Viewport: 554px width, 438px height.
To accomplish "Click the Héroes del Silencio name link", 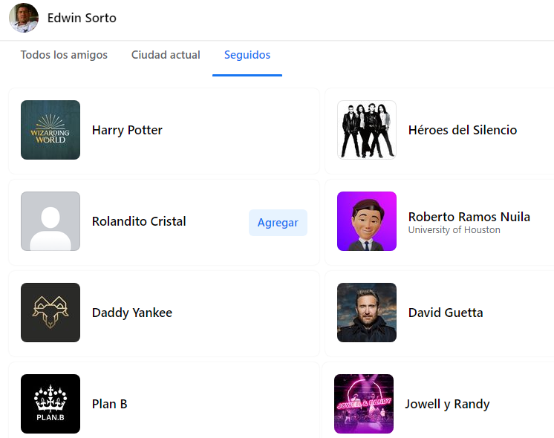I will tap(463, 130).
